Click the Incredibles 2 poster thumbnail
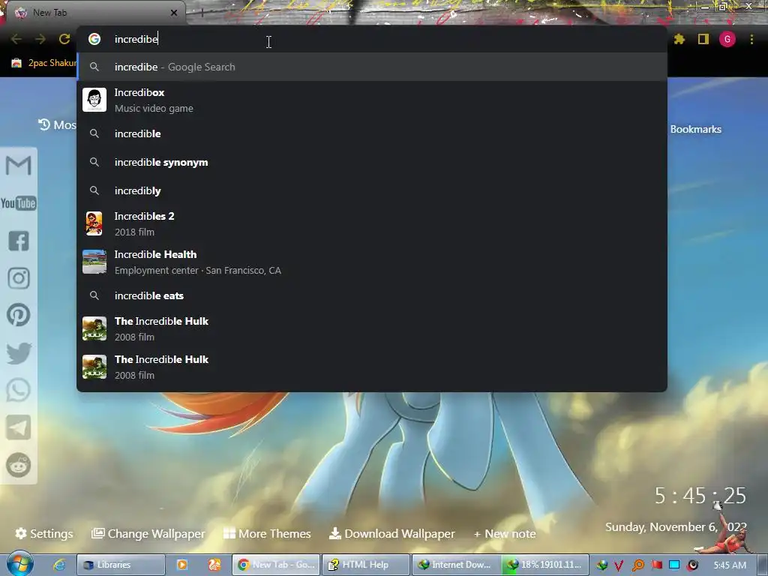 [x=94, y=223]
